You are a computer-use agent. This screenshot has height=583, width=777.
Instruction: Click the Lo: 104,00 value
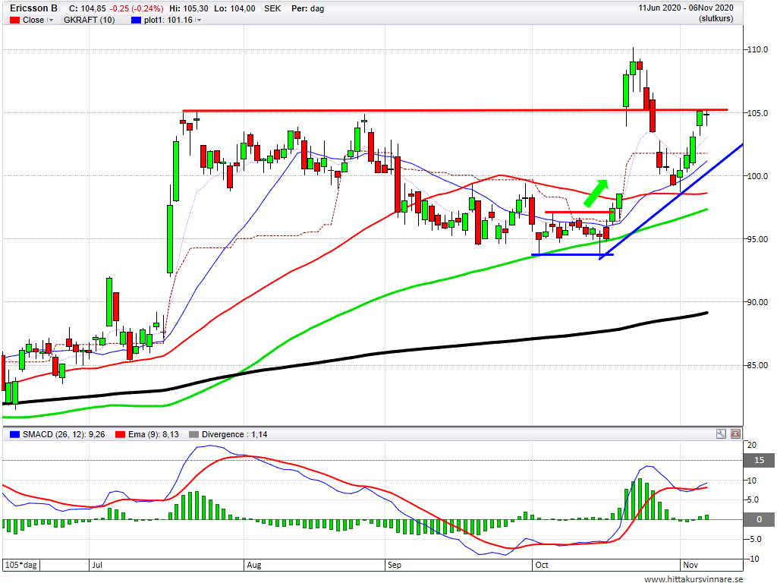[x=235, y=8]
